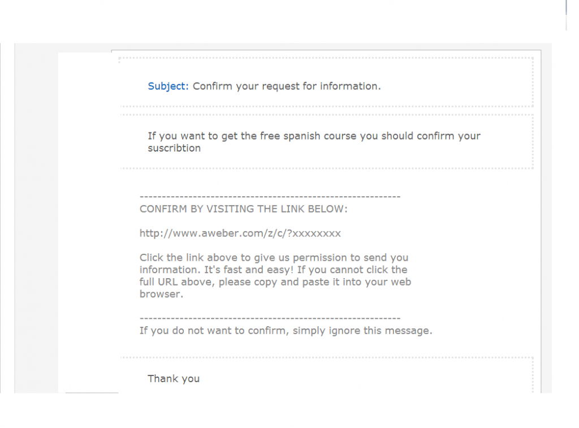Image resolution: width=579 pixels, height=428 pixels.
Task: Click the blue Subject: label
Action: click(x=168, y=87)
